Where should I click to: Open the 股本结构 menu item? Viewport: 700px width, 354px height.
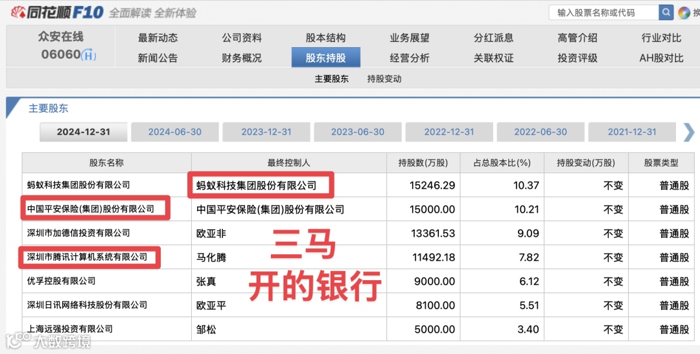pos(325,38)
